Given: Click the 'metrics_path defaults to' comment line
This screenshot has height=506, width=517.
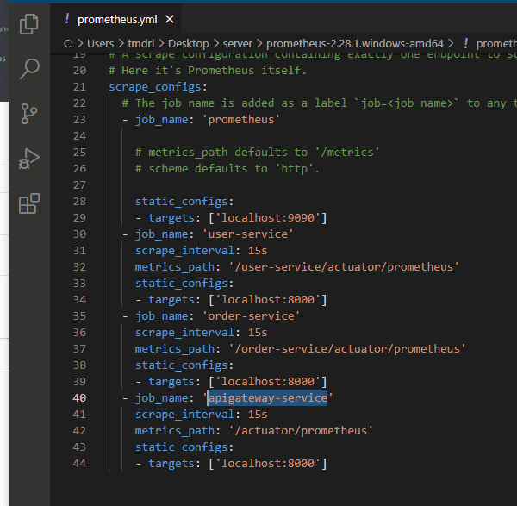Looking at the screenshot, I should 257,153.
